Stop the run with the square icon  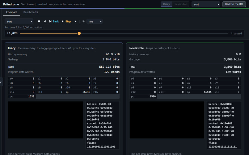(39, 21)
